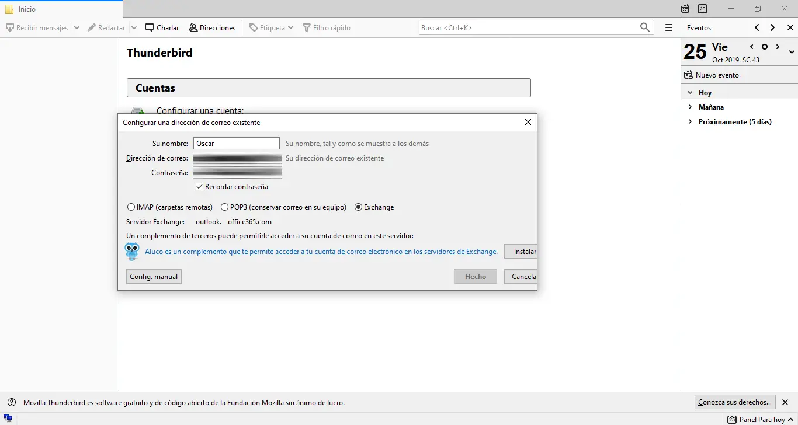Go to previous item in Eventos header
This screenshot has width=798, height=425.
pos(757,27)
